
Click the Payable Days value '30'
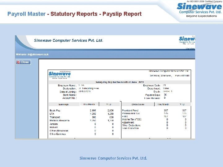click(x=165, y=95)
